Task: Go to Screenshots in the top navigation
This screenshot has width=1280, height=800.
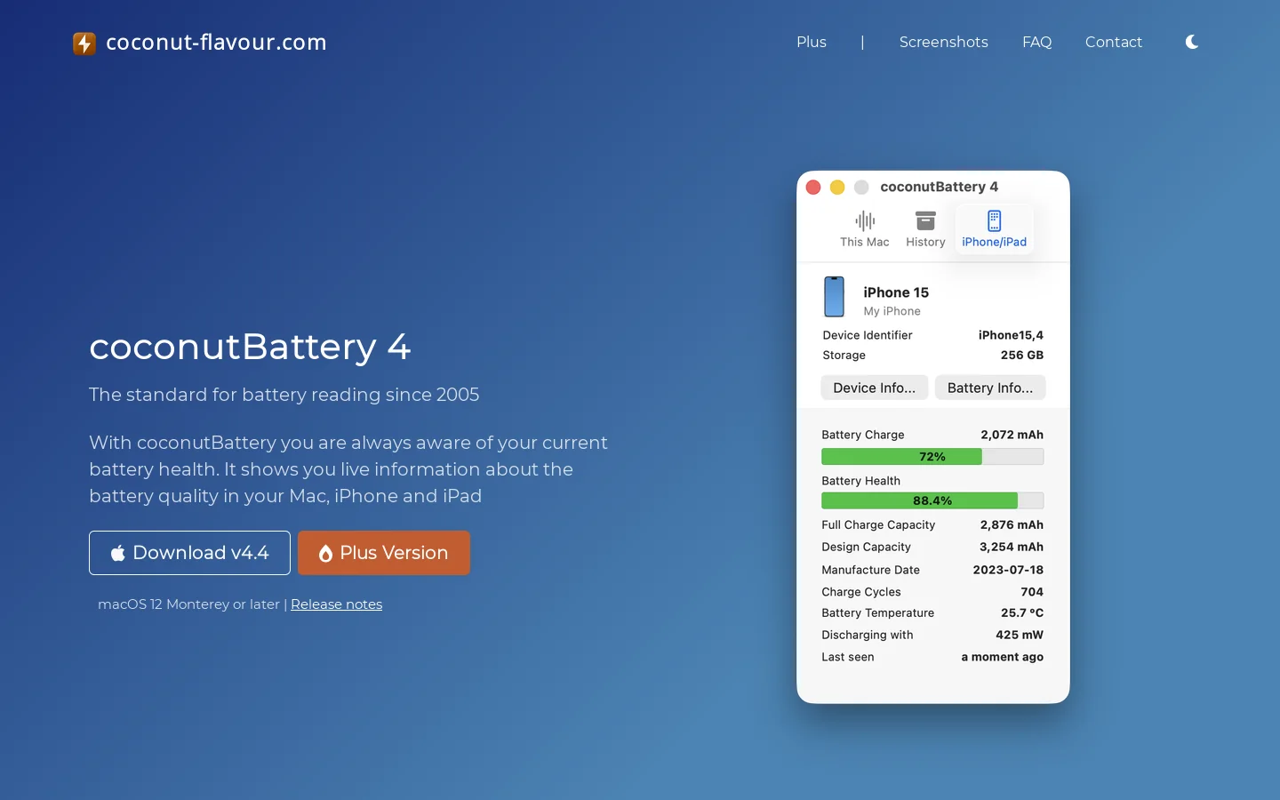Action: point(943,42)
